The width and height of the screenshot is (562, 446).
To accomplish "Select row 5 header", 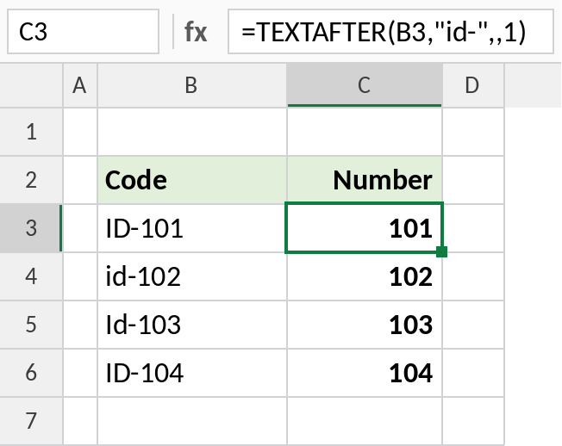I will point(31,325).
